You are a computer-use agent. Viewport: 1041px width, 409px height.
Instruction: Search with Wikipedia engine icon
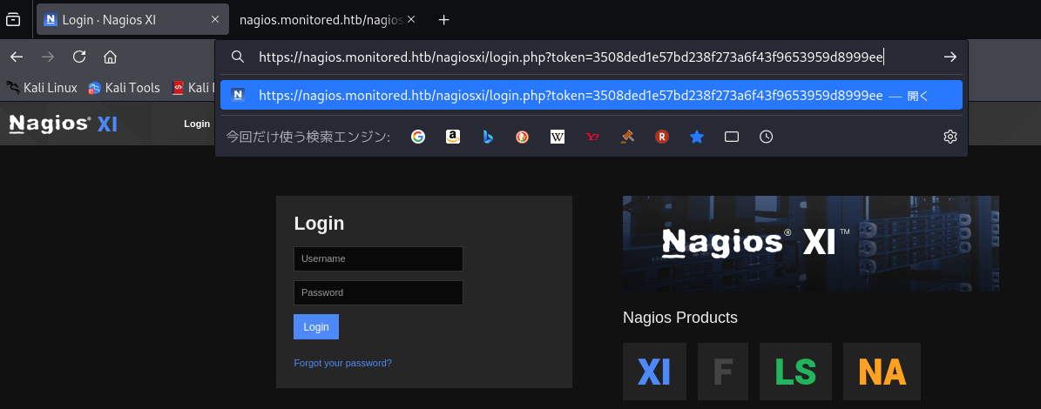[557, 137]
